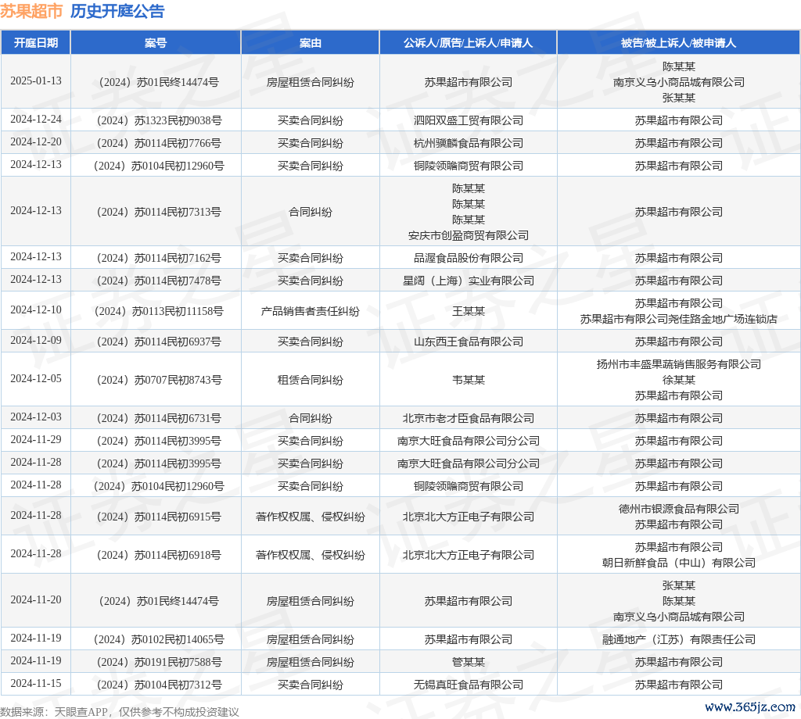The width and height of the screenshot is (801, 719).
Task: Click defendant 朝日新鲜食品（中山）有限公司
Action: tap(678, 563)
